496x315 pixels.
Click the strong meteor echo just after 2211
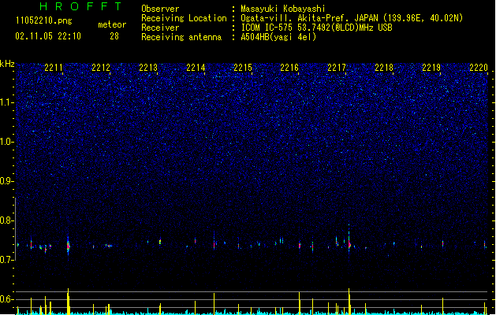pos(68,246)
